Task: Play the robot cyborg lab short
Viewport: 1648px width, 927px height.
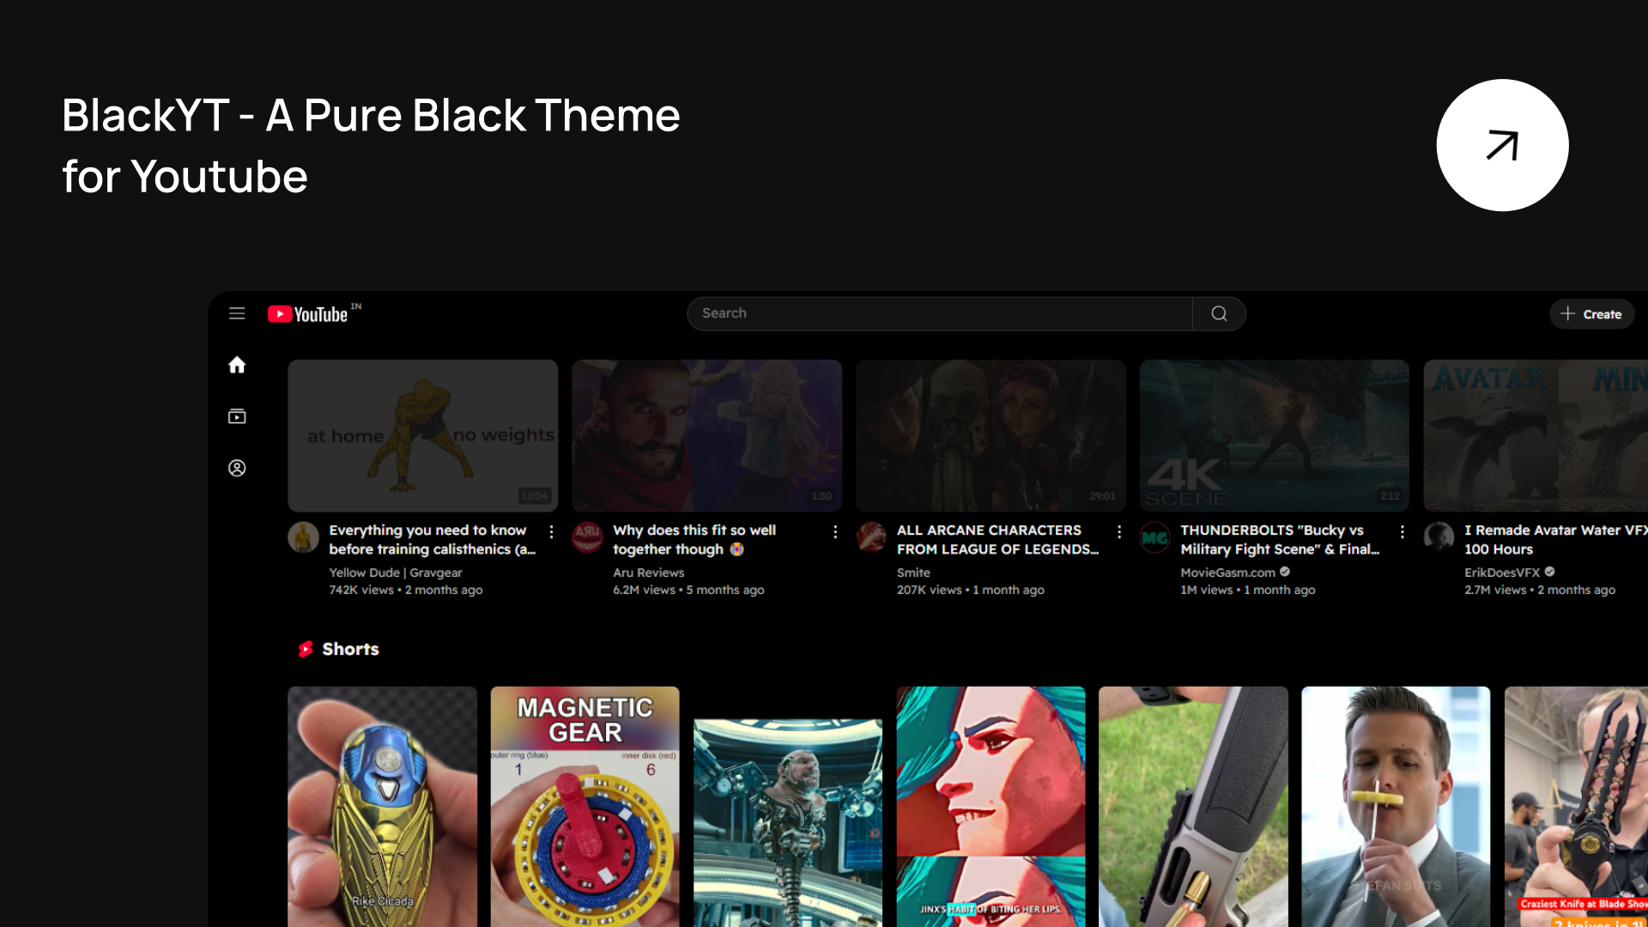Action: click(788, 822)
